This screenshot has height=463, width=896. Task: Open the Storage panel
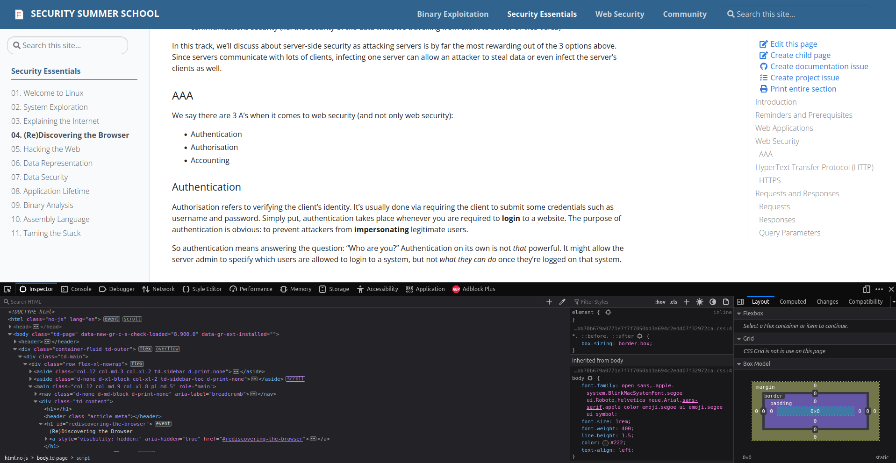pos(334,289)
